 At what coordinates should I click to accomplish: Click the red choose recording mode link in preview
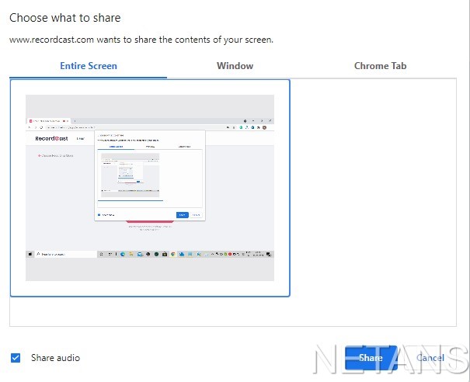click(56, 155)
